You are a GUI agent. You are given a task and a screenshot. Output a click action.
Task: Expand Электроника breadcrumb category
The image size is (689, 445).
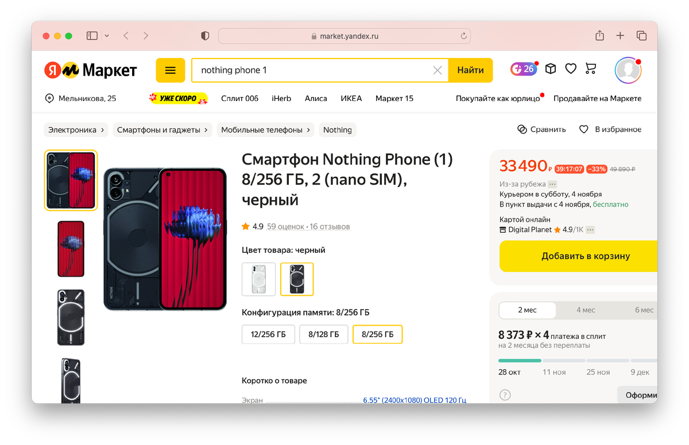76,130
